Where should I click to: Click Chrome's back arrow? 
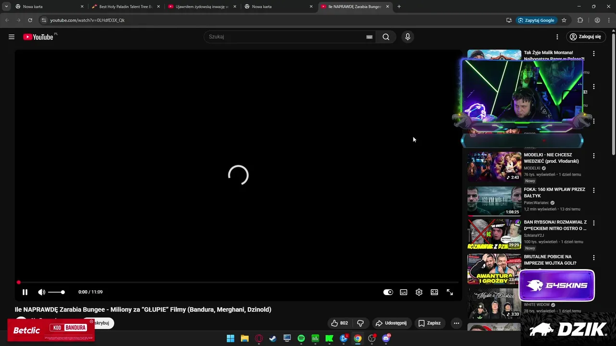click(7, 20)
